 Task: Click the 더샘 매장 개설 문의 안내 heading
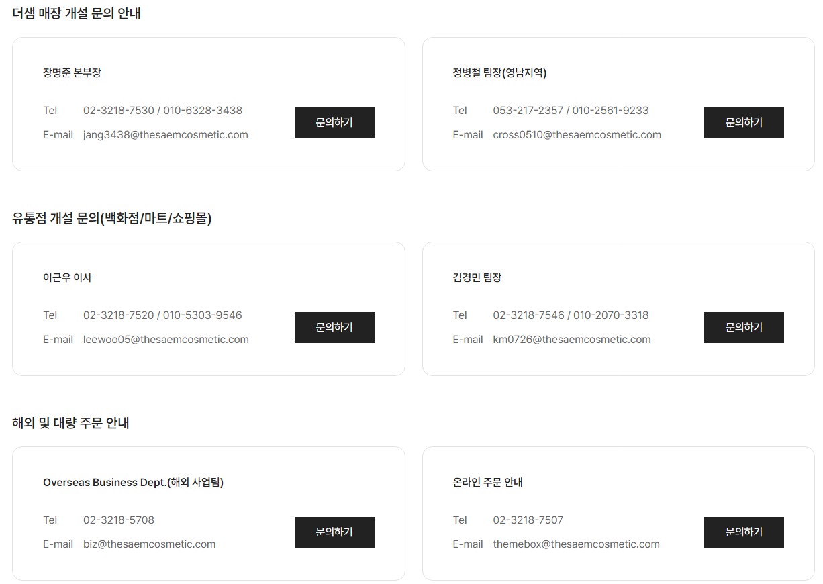point(77,13)
